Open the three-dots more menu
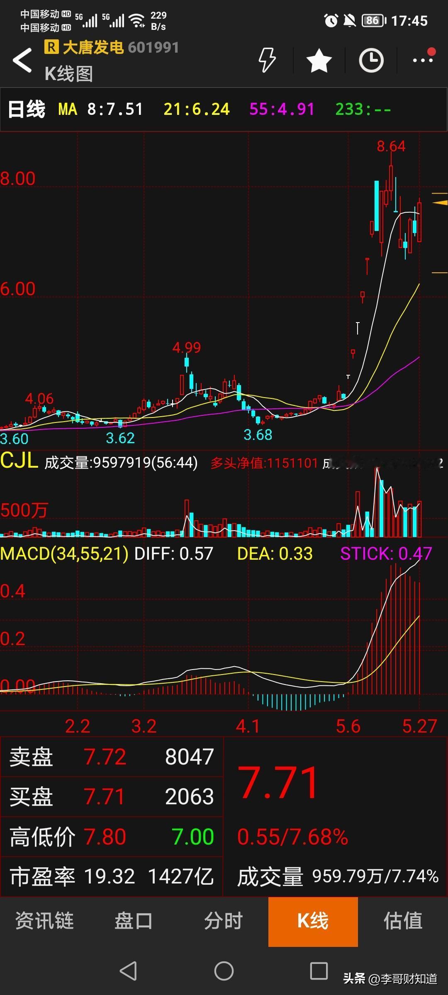 click(423, 61)
